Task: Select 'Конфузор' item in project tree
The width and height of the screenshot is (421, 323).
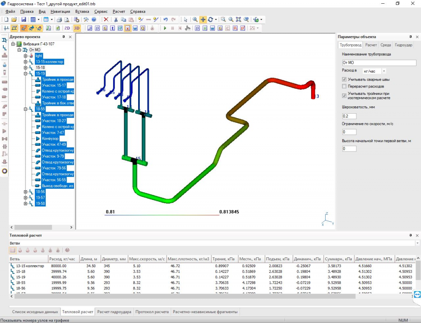Action: coord(50,139)
